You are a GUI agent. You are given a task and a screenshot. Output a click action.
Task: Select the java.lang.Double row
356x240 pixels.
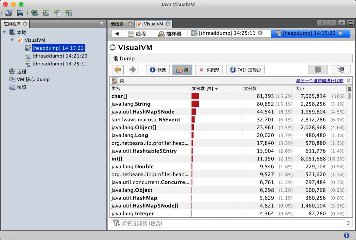click(x=228, y=167)
